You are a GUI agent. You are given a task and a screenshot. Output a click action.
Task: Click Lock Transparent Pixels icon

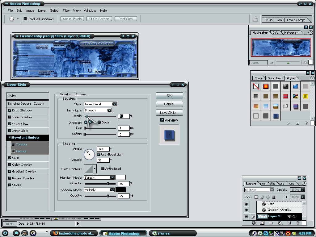pos(256,197)
